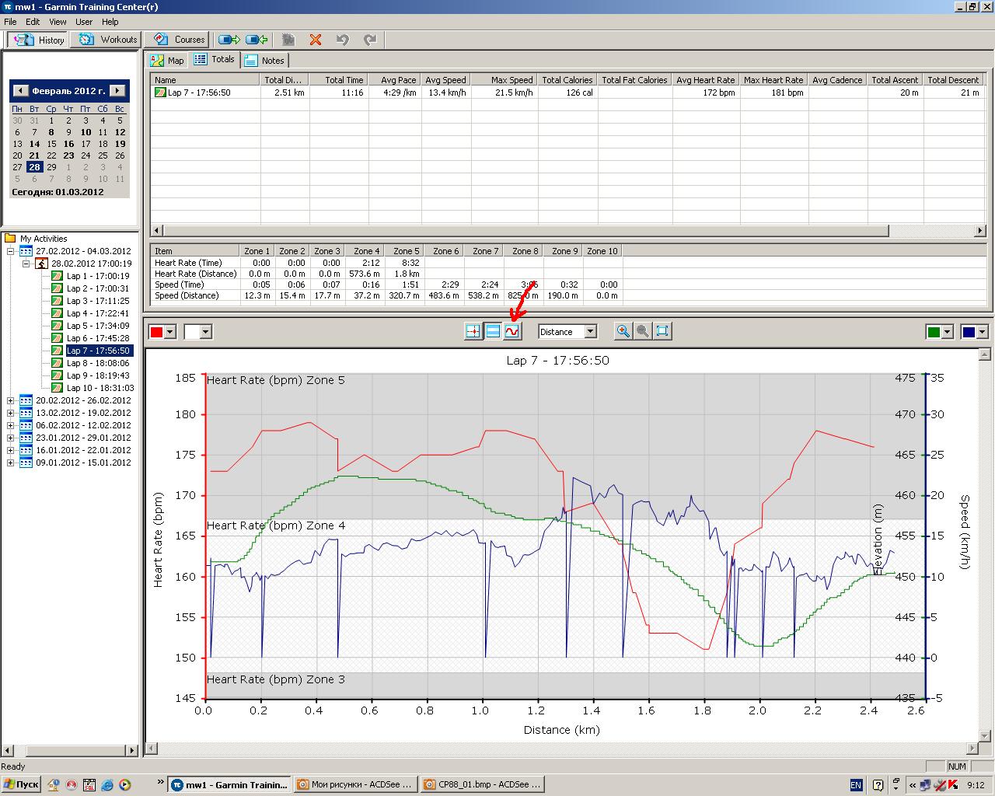995x796 pixels.
Task: Expand the 23.01.2012 - 29.01.2012 week
Action: pos(11,438)
